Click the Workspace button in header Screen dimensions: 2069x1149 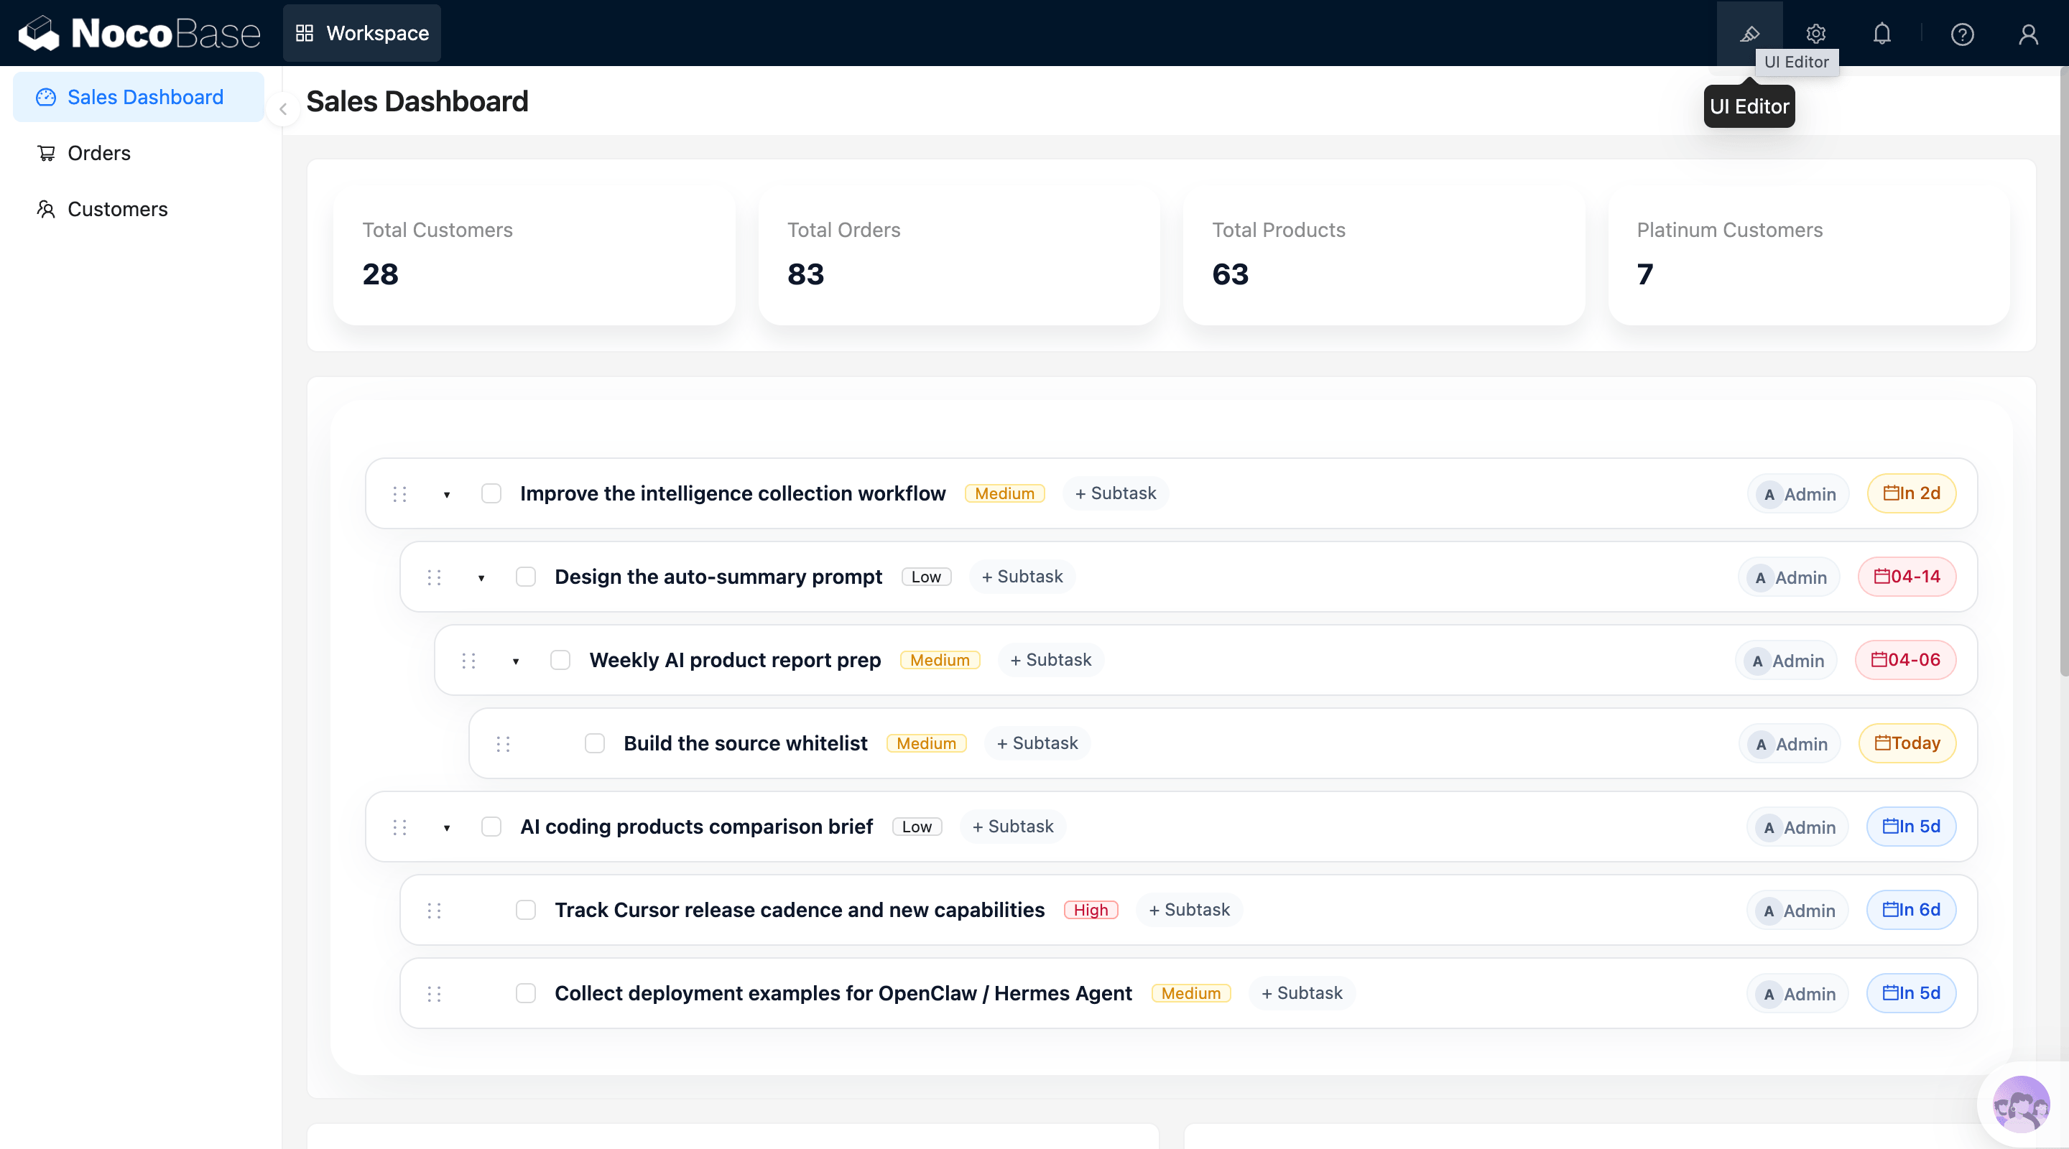coord(361,33)
